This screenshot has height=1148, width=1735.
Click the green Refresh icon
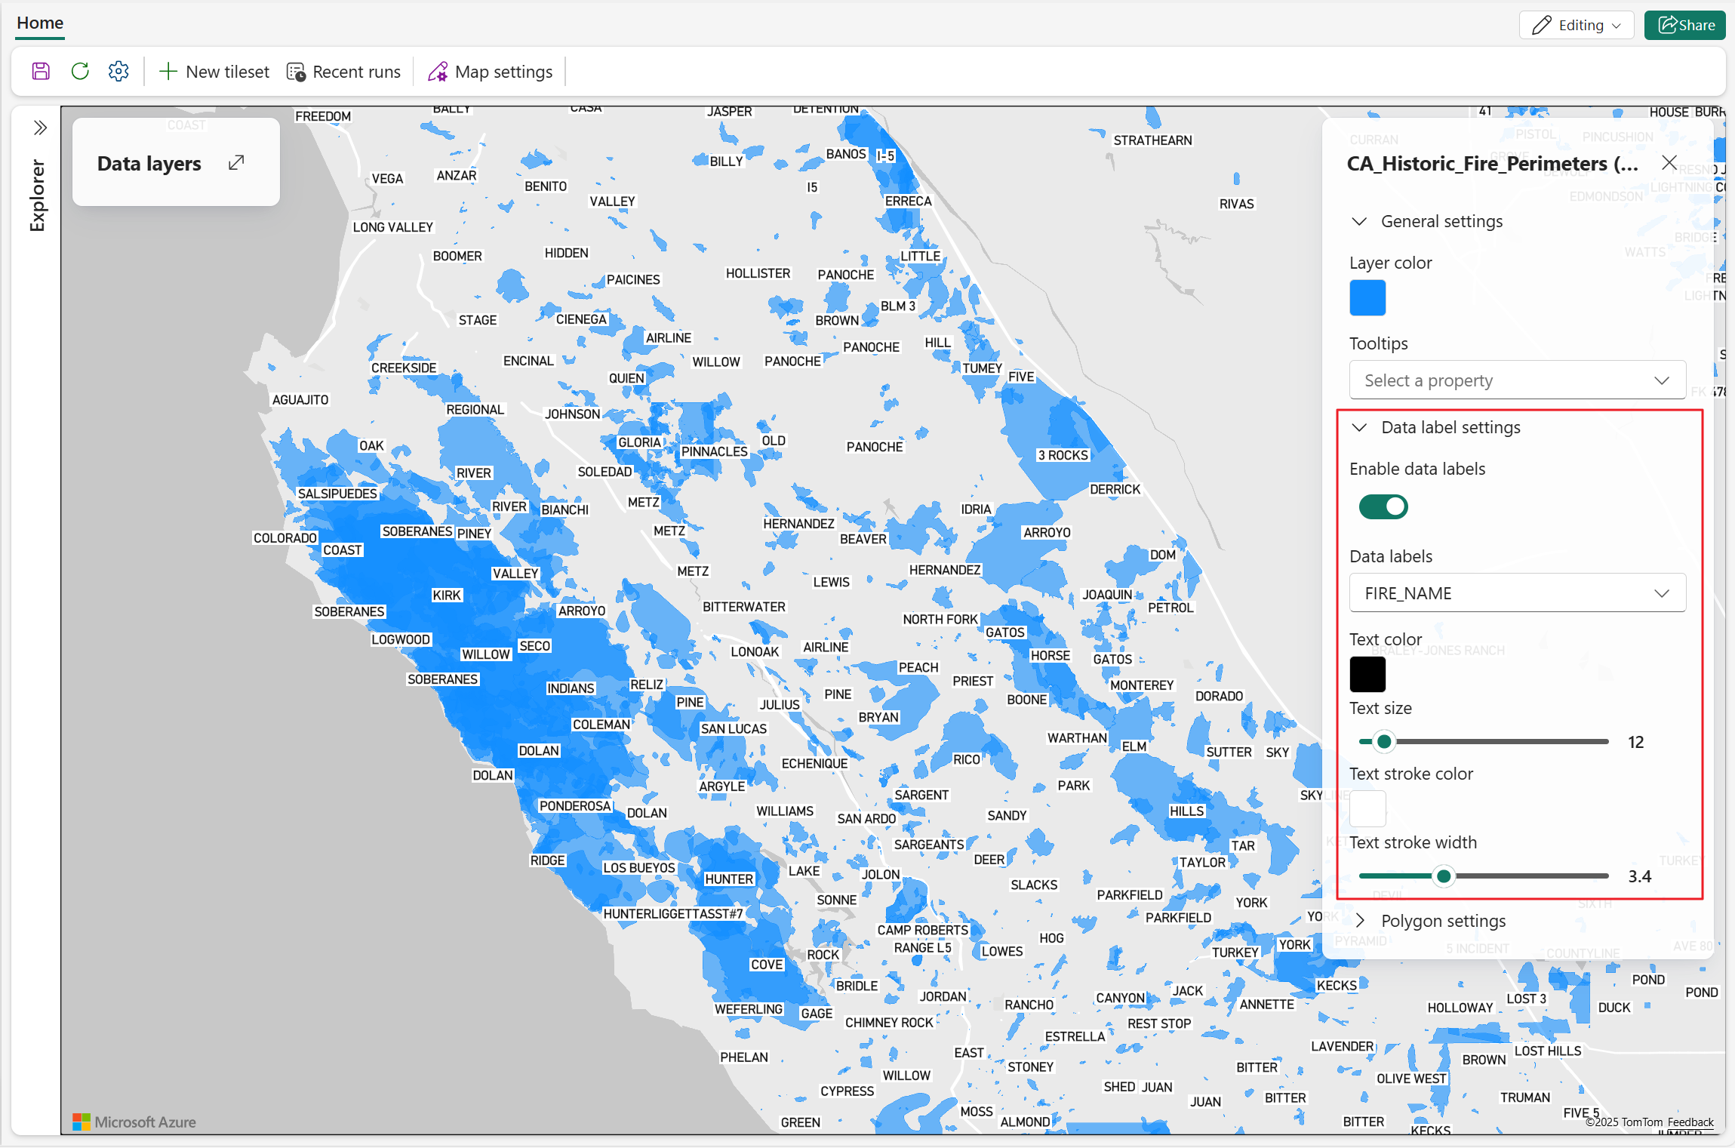pyautogui.click(x=80, y=72)
